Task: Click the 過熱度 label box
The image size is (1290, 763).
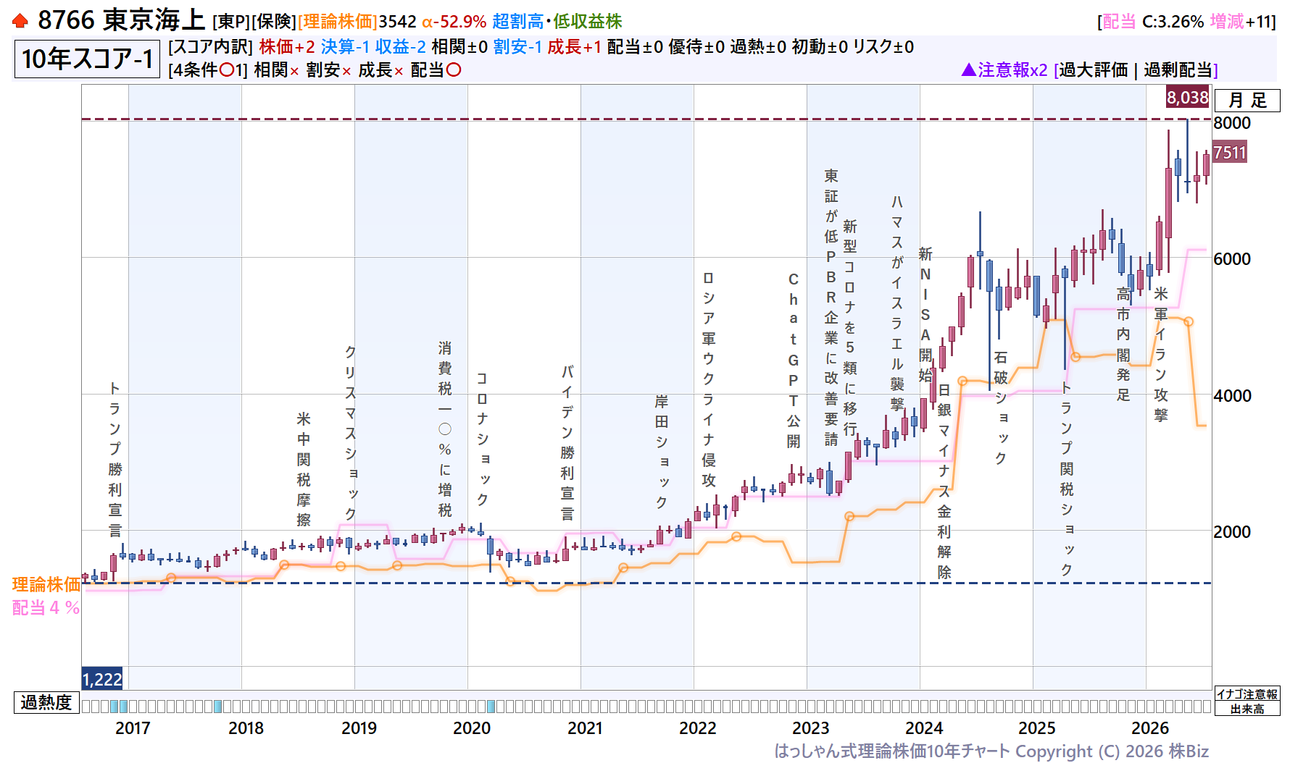Action: pos(46,703)
